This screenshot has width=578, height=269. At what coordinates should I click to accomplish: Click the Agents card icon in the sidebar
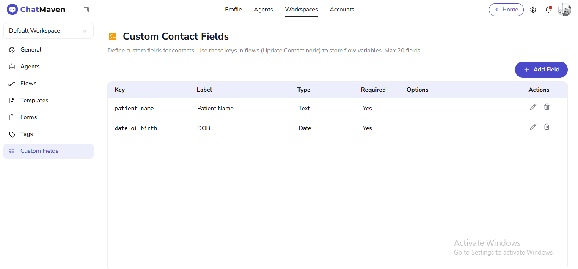(11, 66)
